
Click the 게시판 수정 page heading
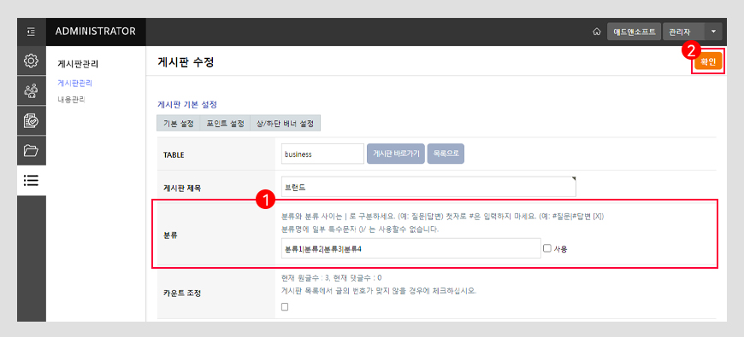click(x=186, y=61)
